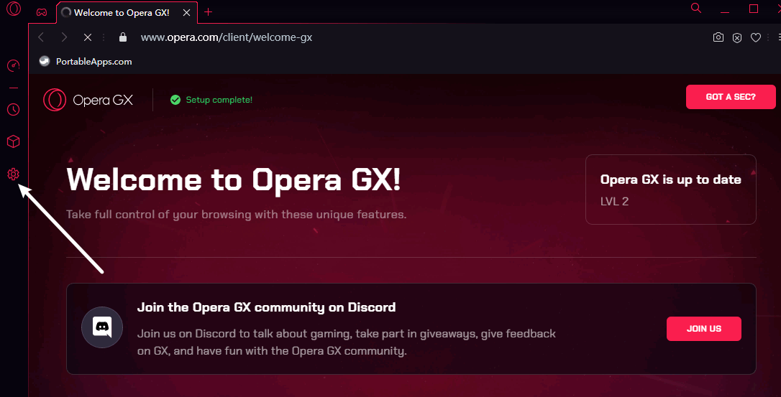The width and height of the screenshot is (781, 397).
Task: Click 'Opera GX is up to date' card
Action: [x=671, y=190]
